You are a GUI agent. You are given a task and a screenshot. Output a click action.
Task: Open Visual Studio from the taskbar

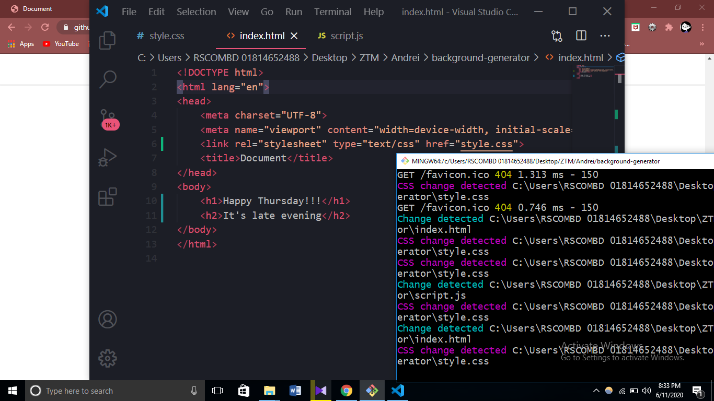click(x=320, y=391)
